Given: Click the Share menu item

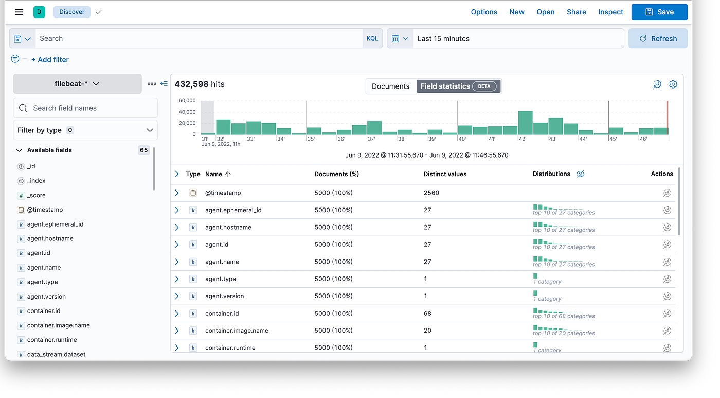Looking at the screenshot, I should 576,12.
